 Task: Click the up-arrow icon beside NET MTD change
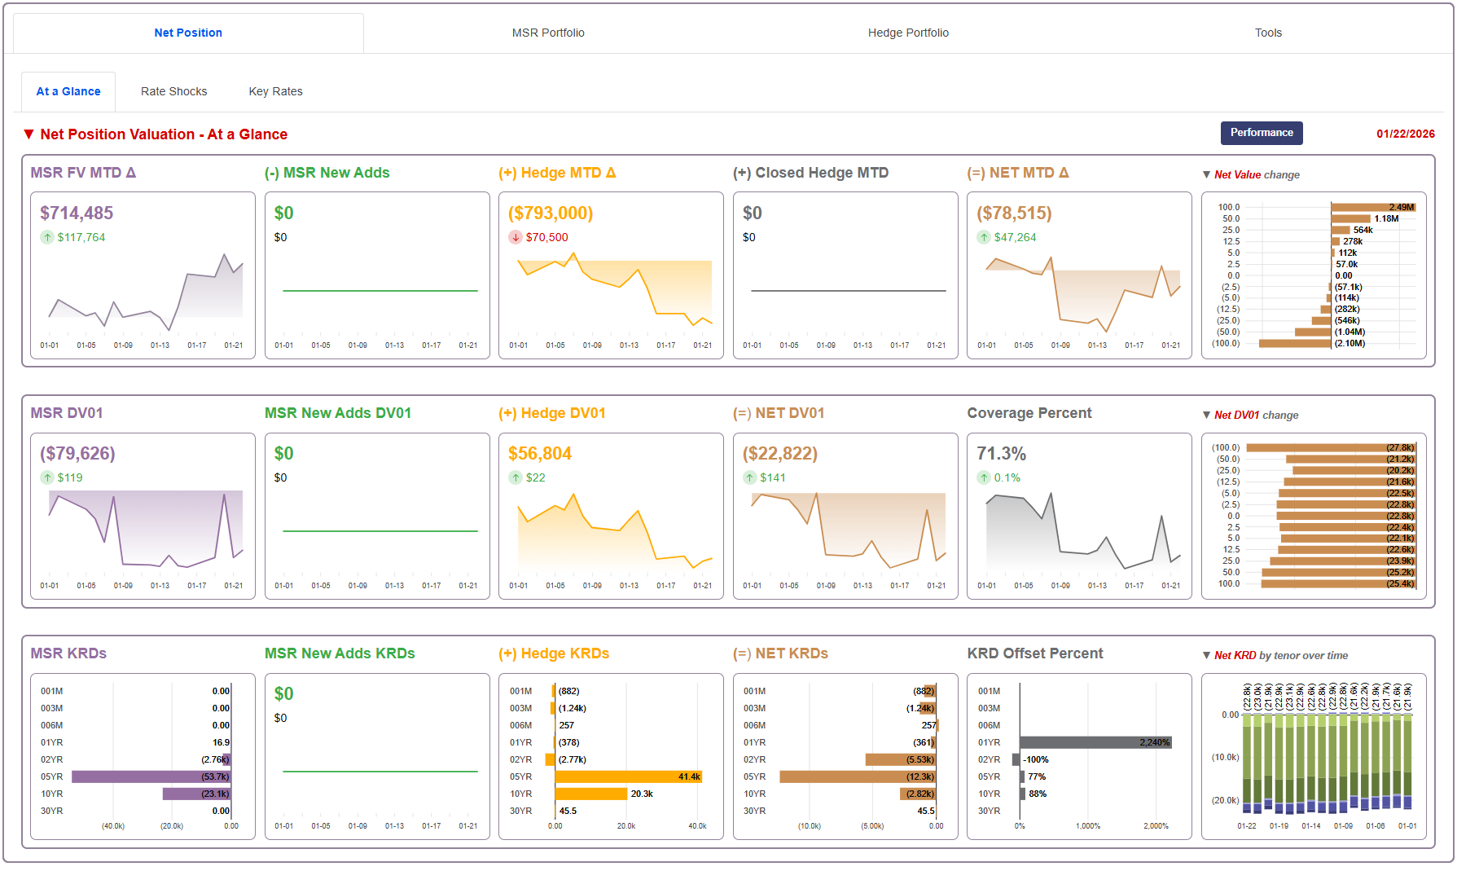pos(984,237)
